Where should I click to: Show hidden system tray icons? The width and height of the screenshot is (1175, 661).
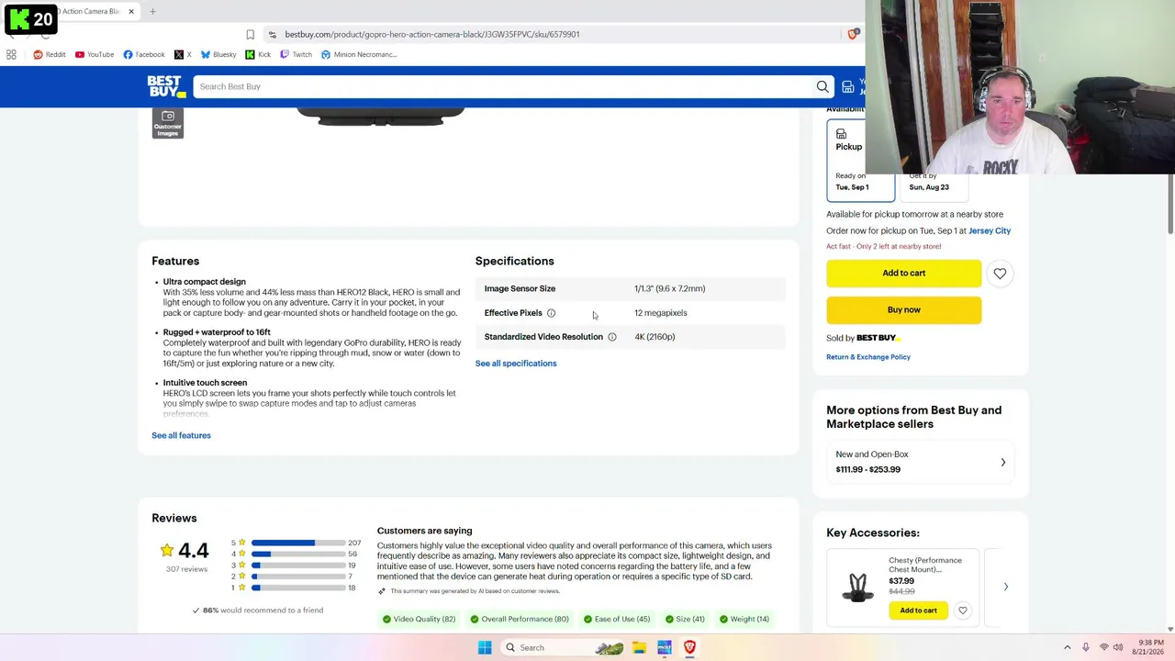1067,647
